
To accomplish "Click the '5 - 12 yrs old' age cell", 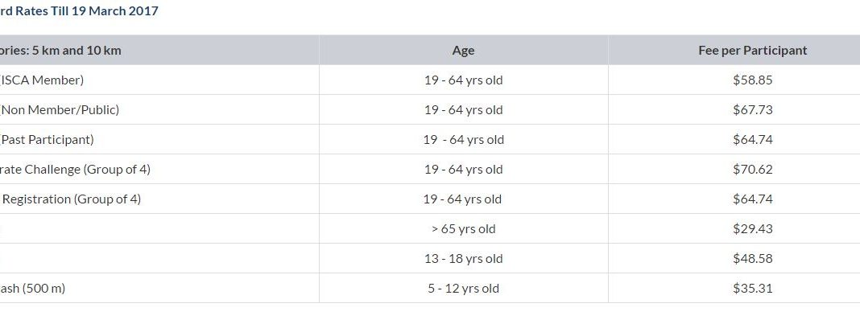I will 464,288.
